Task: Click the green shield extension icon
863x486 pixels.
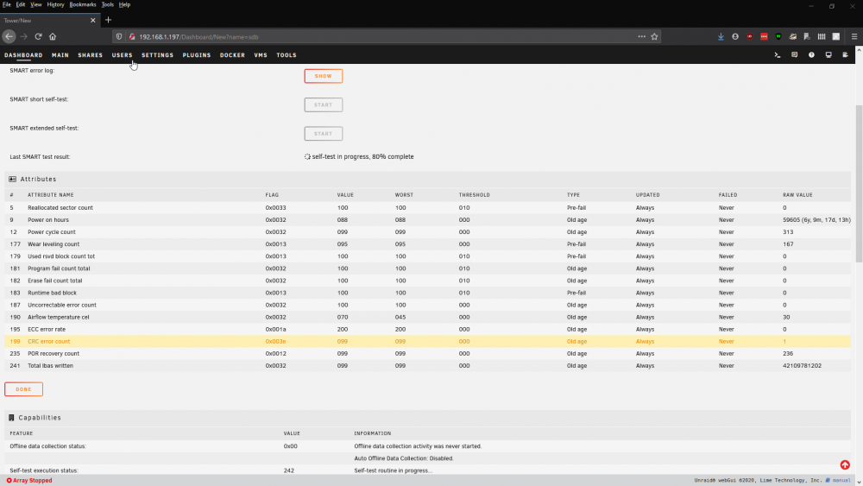Action: coord(778,37)
